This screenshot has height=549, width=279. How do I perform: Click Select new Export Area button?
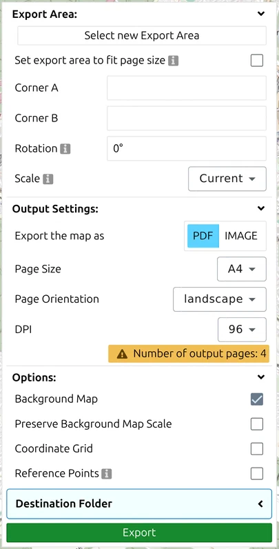tap(142, 35)
